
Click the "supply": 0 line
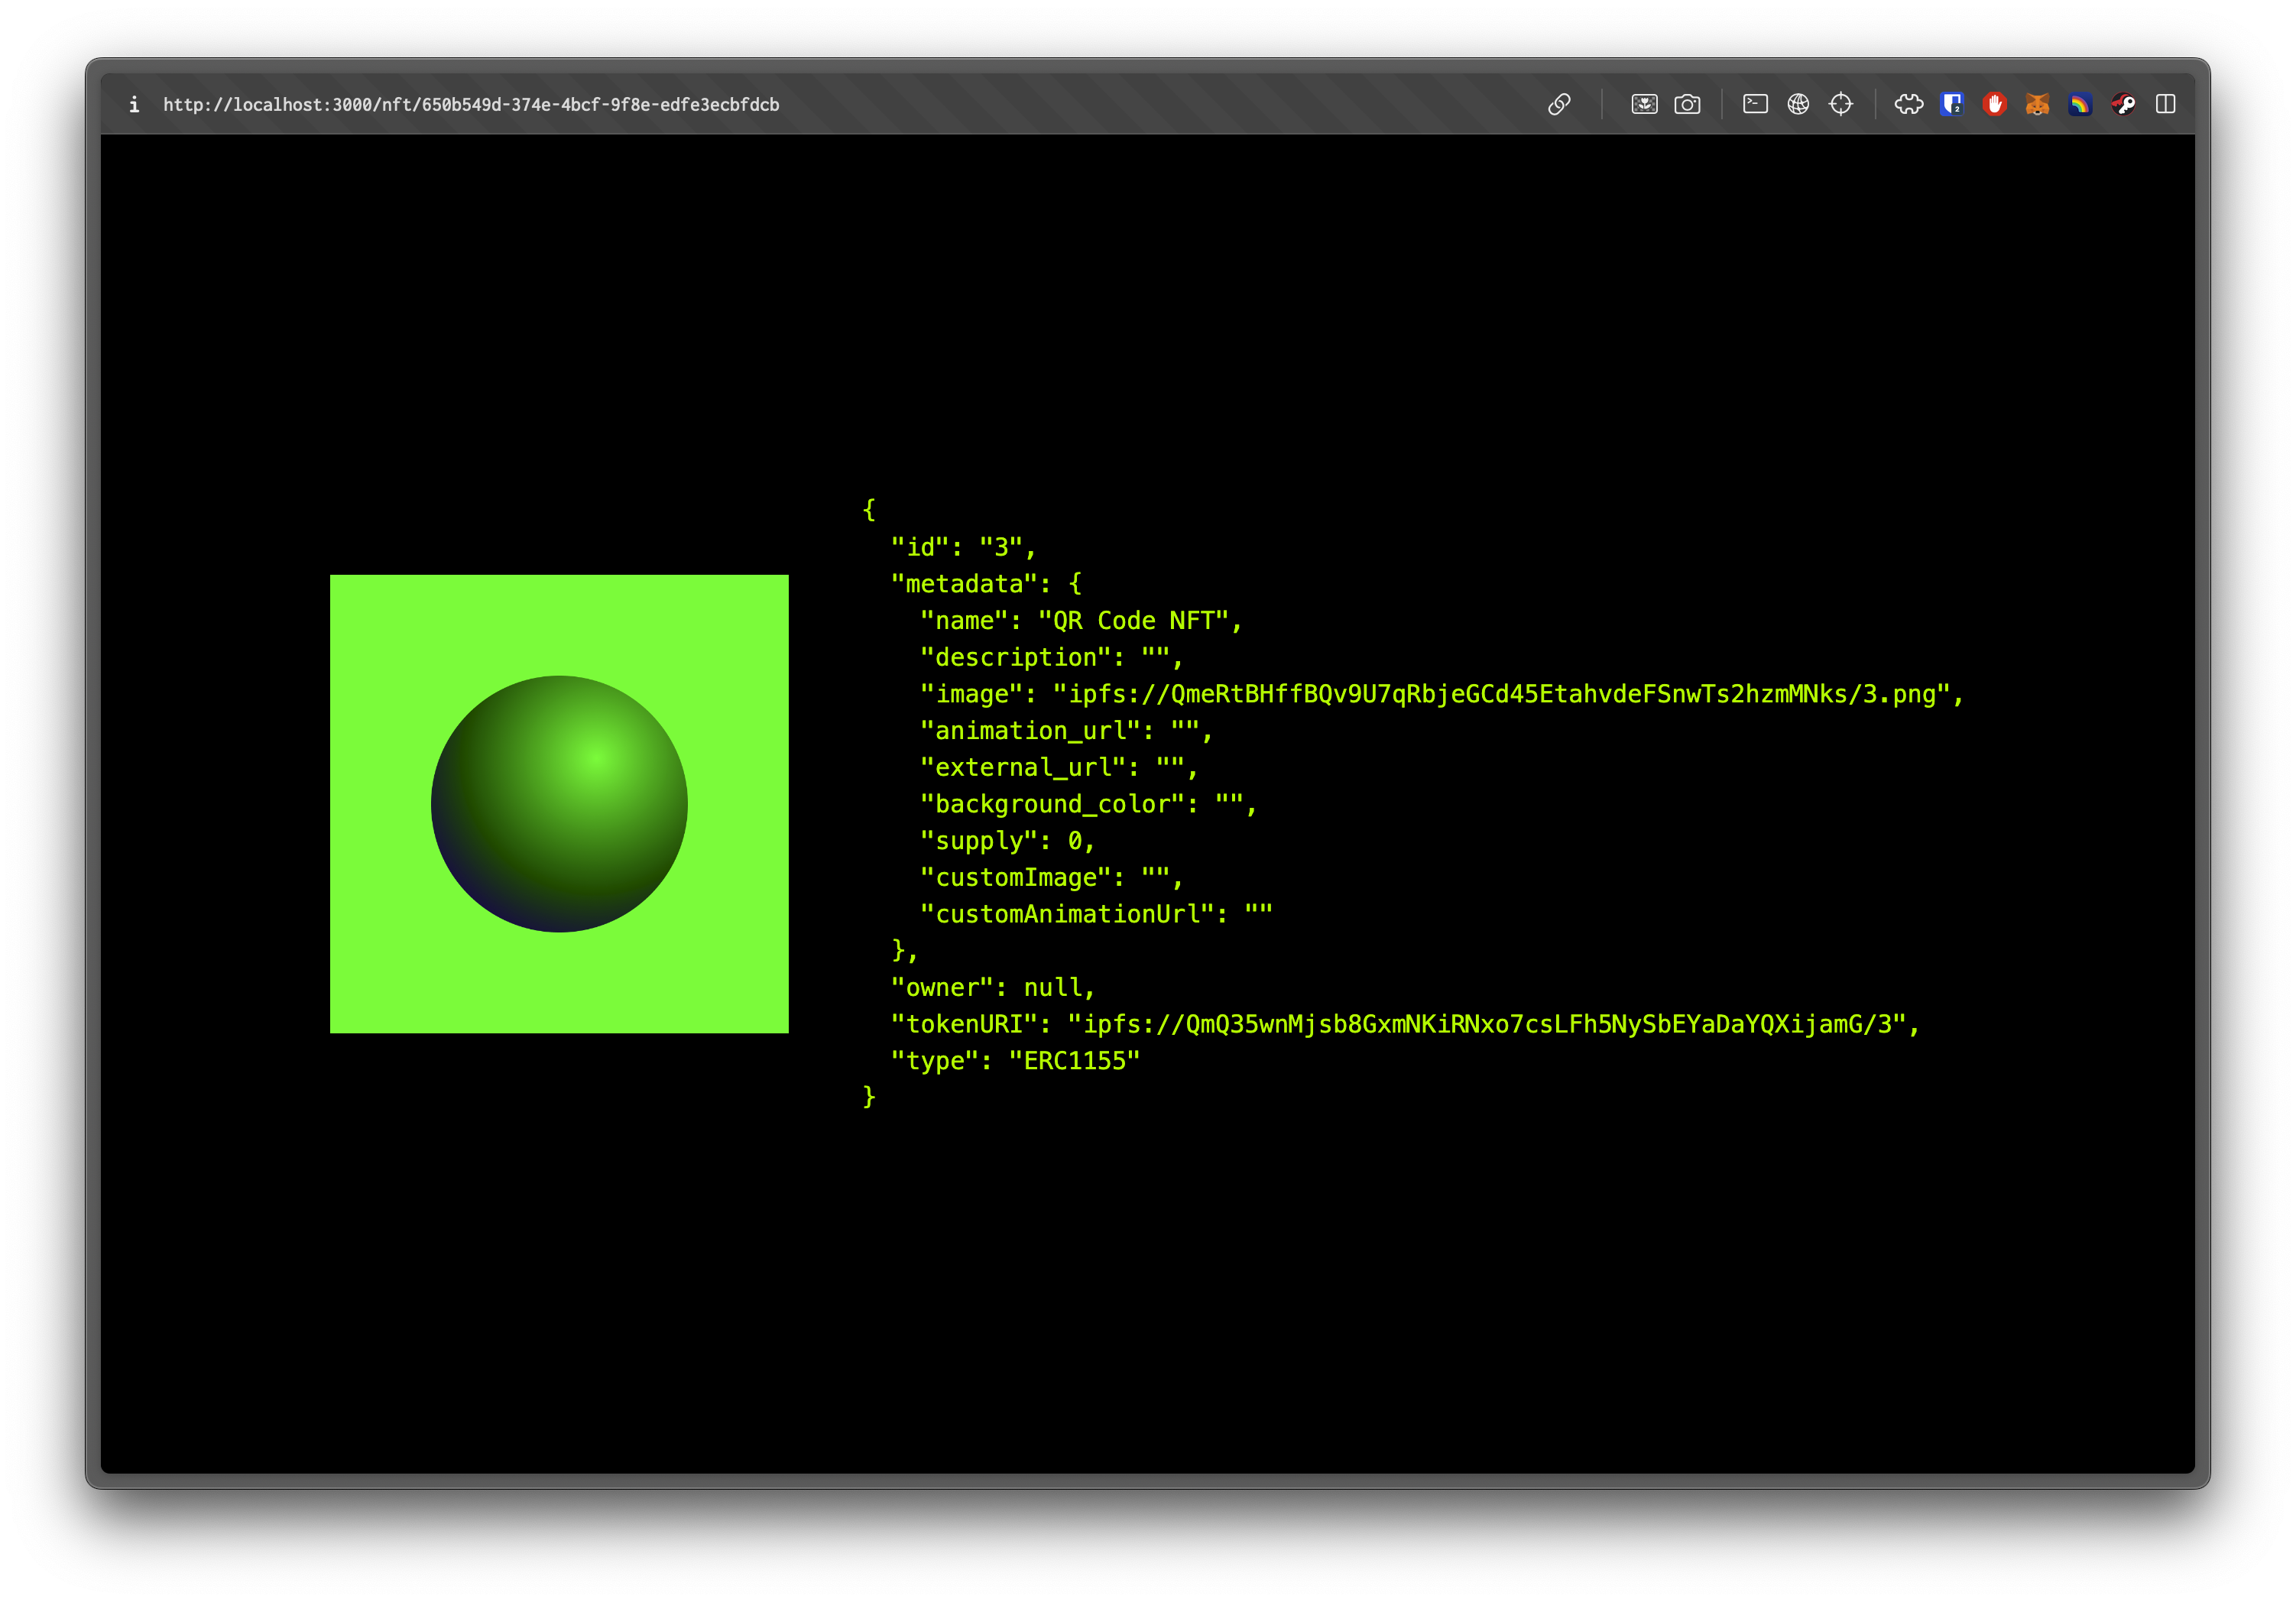(x=1008, y=841)
